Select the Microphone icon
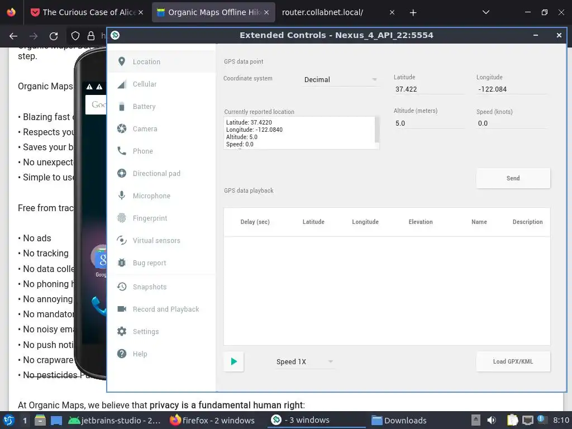The image size is (572, 429). [x=122, y=196]
